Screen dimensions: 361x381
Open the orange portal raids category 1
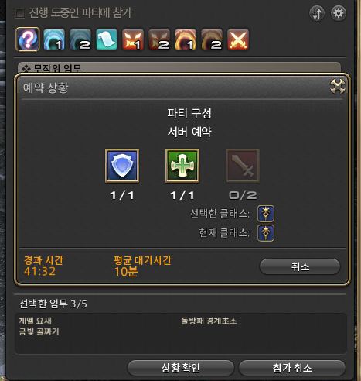186,39
